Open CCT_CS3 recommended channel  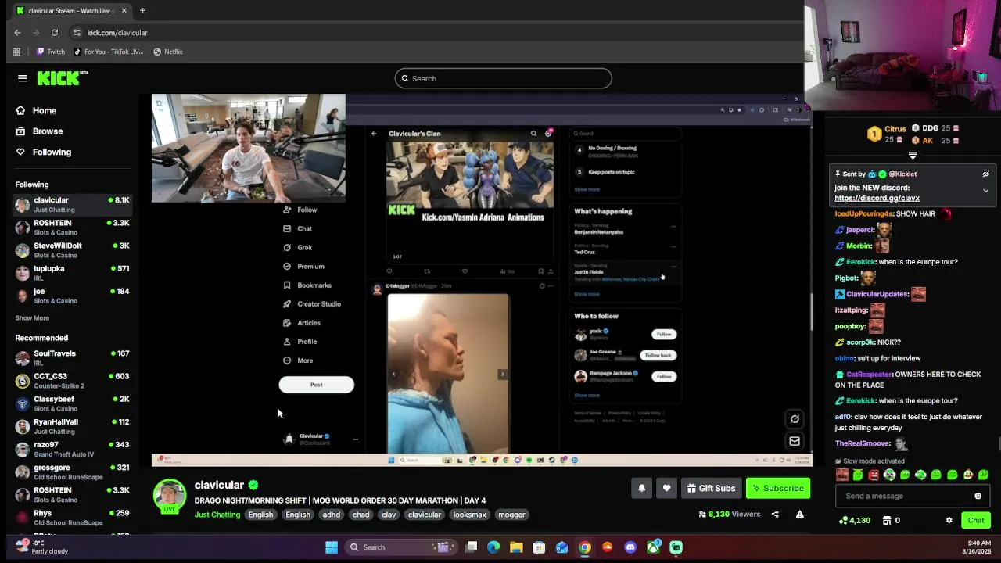(72, 381)
